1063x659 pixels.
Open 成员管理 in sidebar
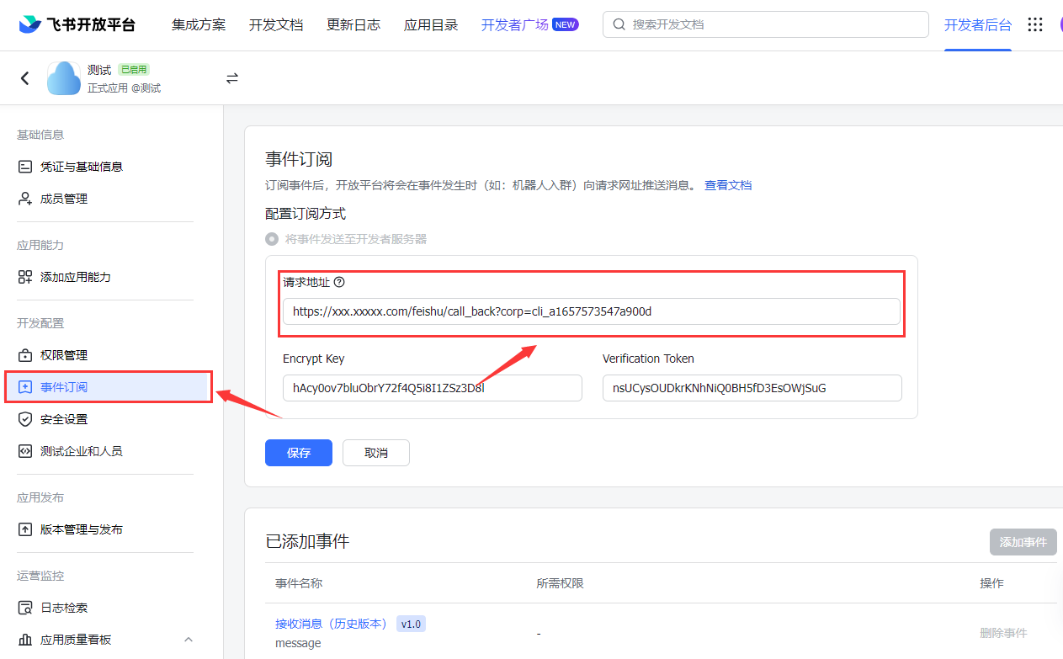[x=64, y=199]
